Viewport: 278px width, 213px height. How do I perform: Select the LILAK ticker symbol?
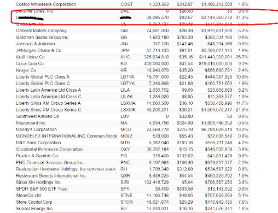(x=126, y=97)
